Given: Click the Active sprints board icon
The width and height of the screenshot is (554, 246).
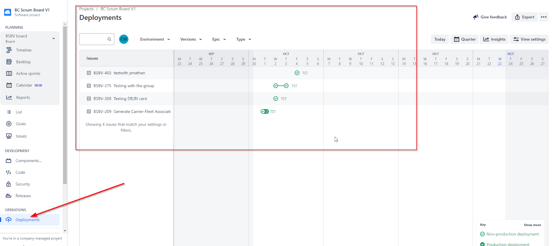Looking at the screenshot, I should [9, 74].
